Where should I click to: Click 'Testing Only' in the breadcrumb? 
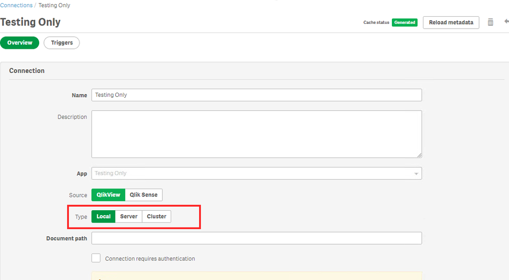(54, 5)
